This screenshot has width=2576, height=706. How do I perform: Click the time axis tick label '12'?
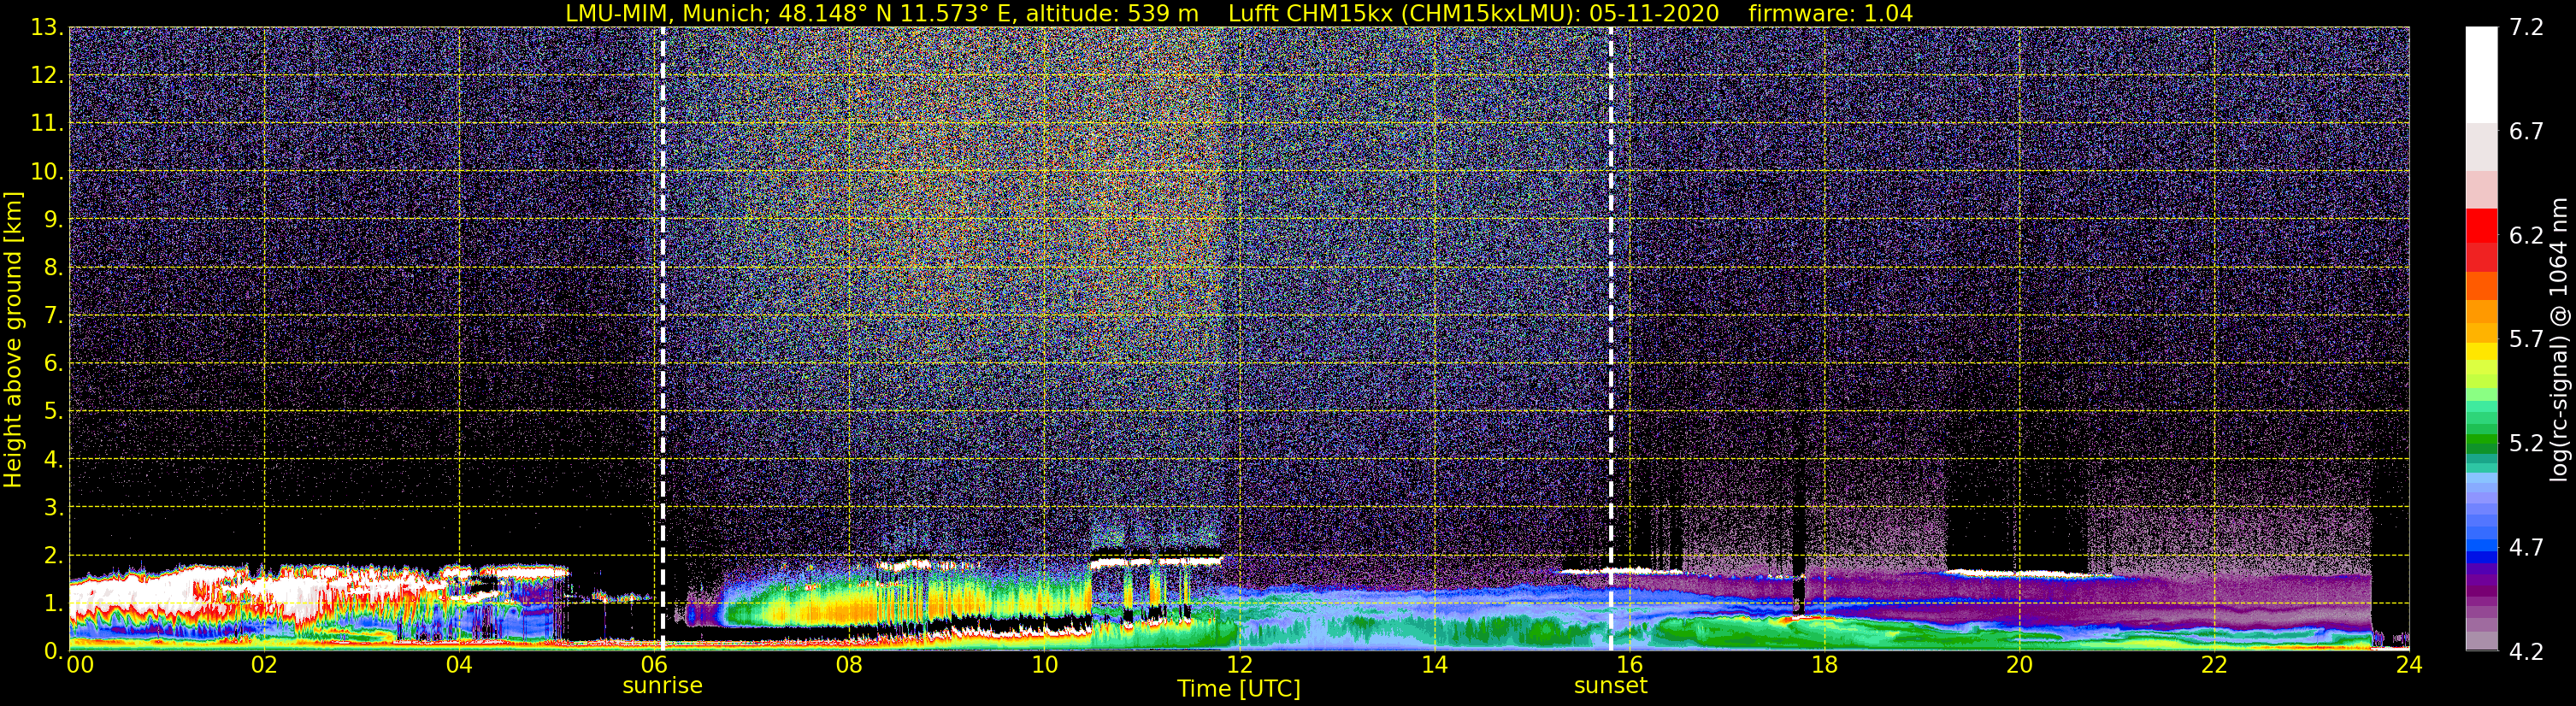tap(1238, 665)
